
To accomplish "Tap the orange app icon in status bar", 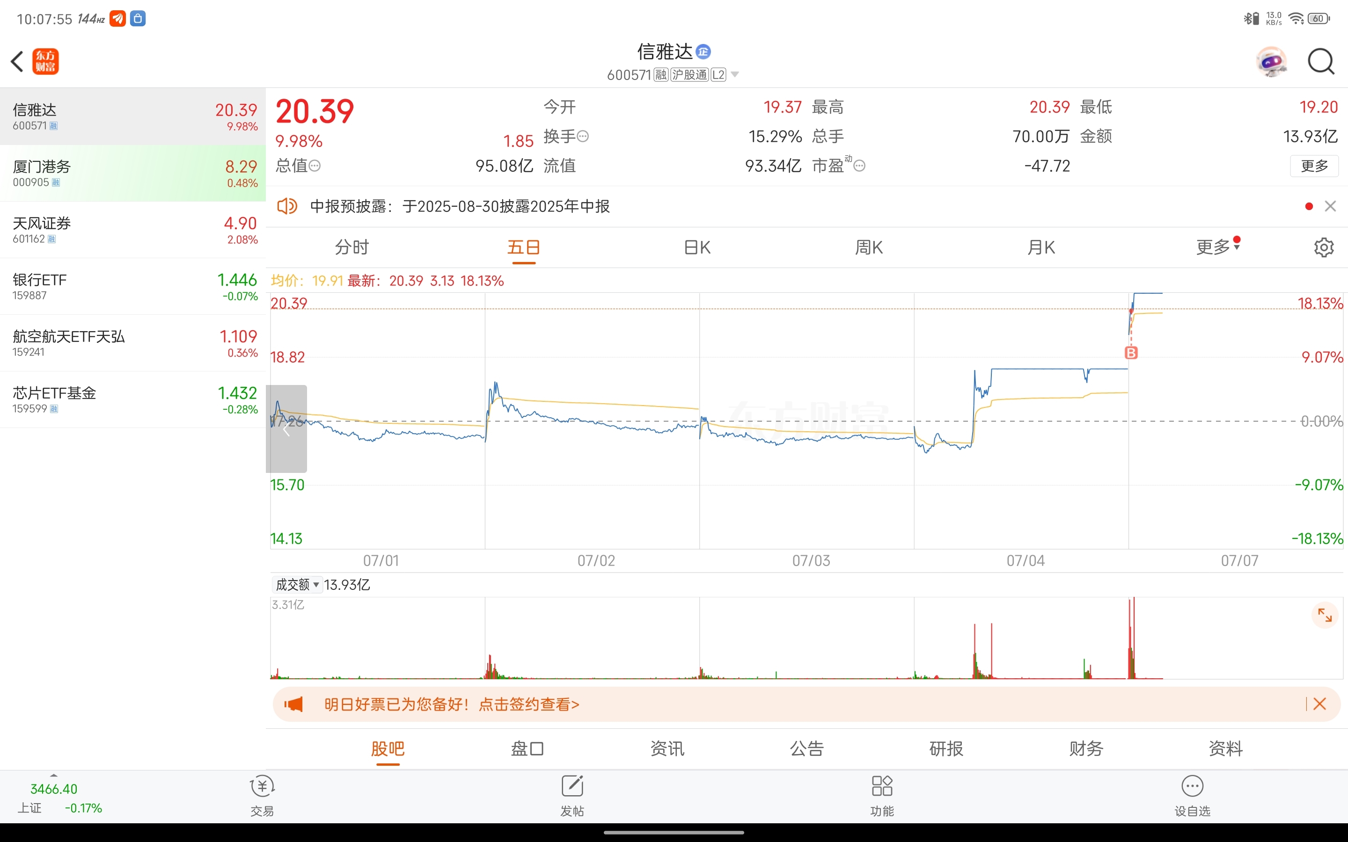I will pyautogui.click(x=117, y=19).
